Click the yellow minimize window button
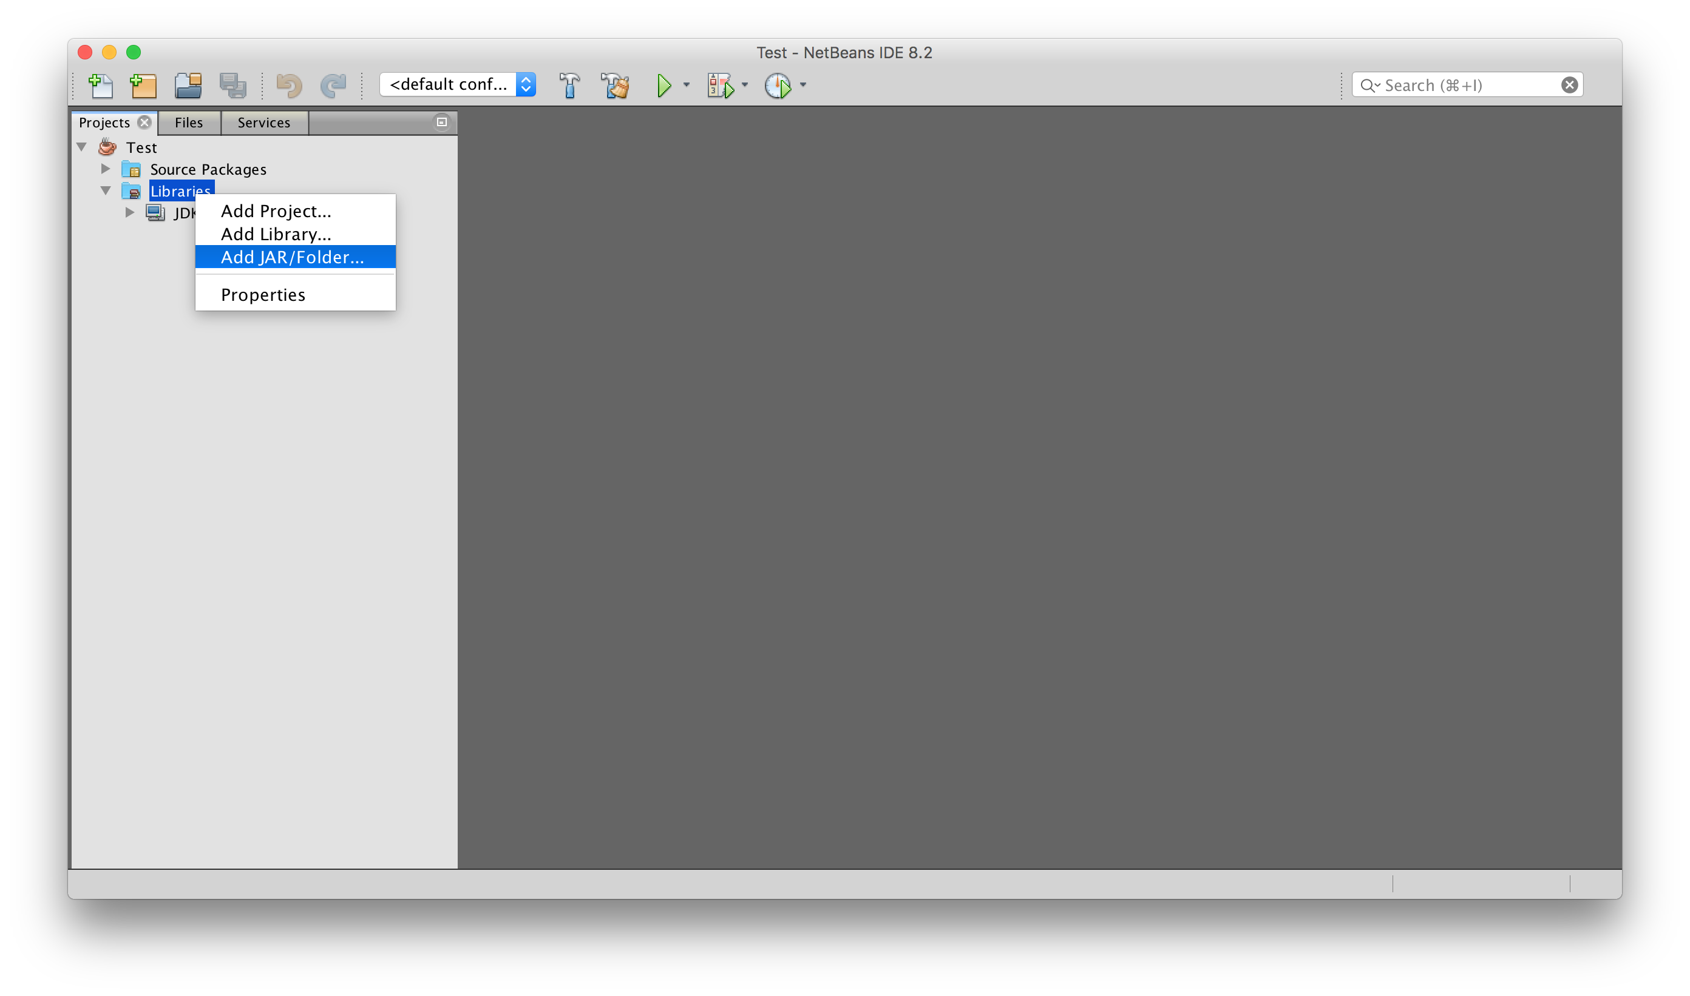The height and width of the screenshot is (996, 1690). tap(109, 52)
